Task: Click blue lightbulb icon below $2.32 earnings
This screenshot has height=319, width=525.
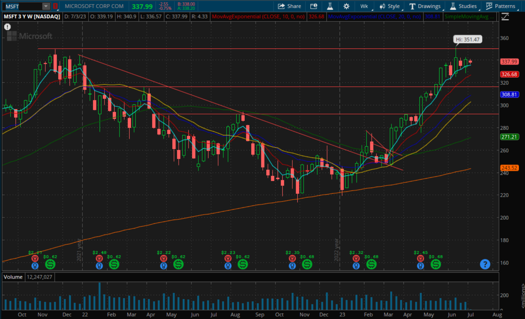Action: [x=356, y=266]
